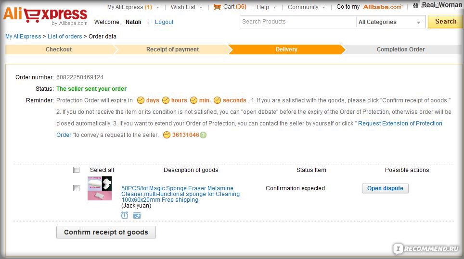
Task: Click the green question mark help icon
Action: pos(203,135)
